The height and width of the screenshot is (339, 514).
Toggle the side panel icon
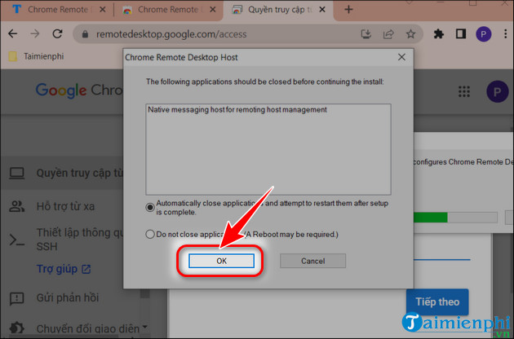pos(461,33)
